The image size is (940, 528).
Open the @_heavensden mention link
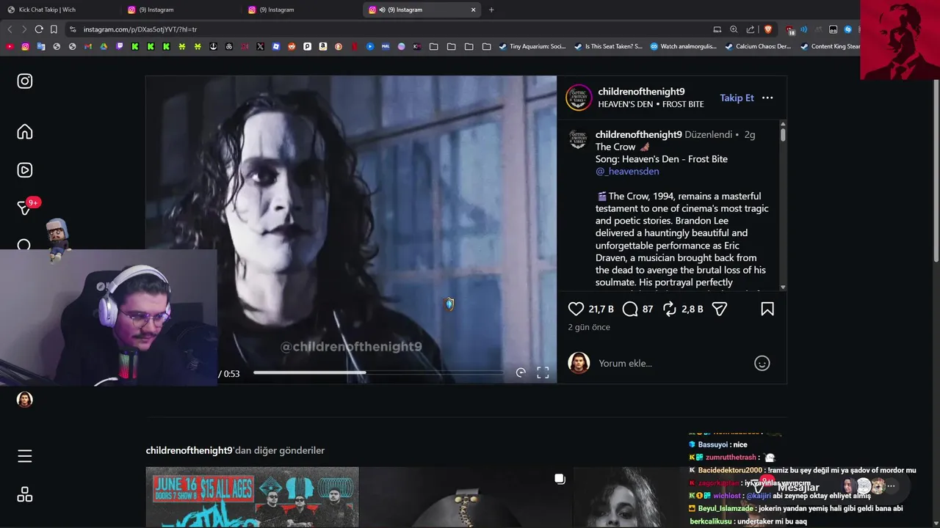tap(627, 172)
